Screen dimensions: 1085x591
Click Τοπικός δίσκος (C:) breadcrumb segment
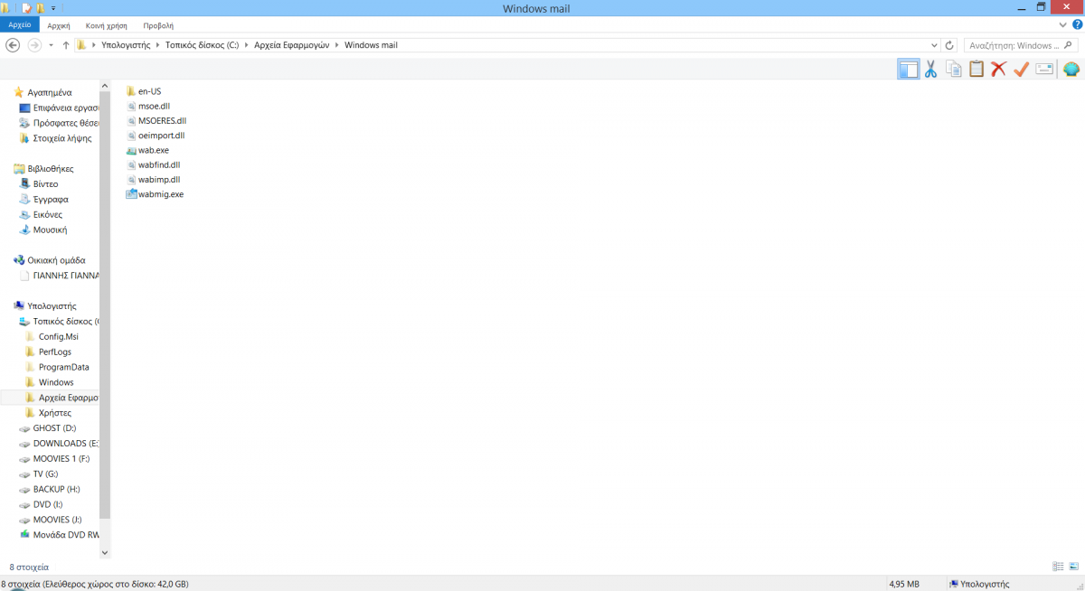[x=202, y=45]
